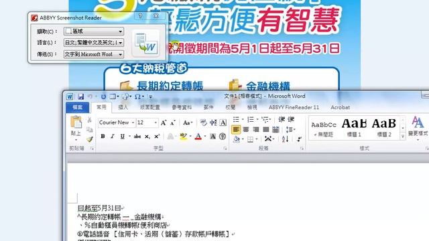This screenshot has width=429, height=241.
Task: Open the Change Case Aa dropdown
Action: tap(188, 123)
